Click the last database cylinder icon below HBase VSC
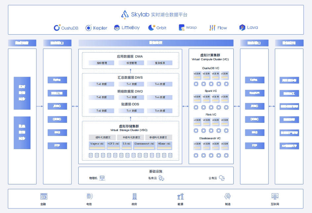The width and height of the screenshot is (312, 213). [x=170, y=155]
